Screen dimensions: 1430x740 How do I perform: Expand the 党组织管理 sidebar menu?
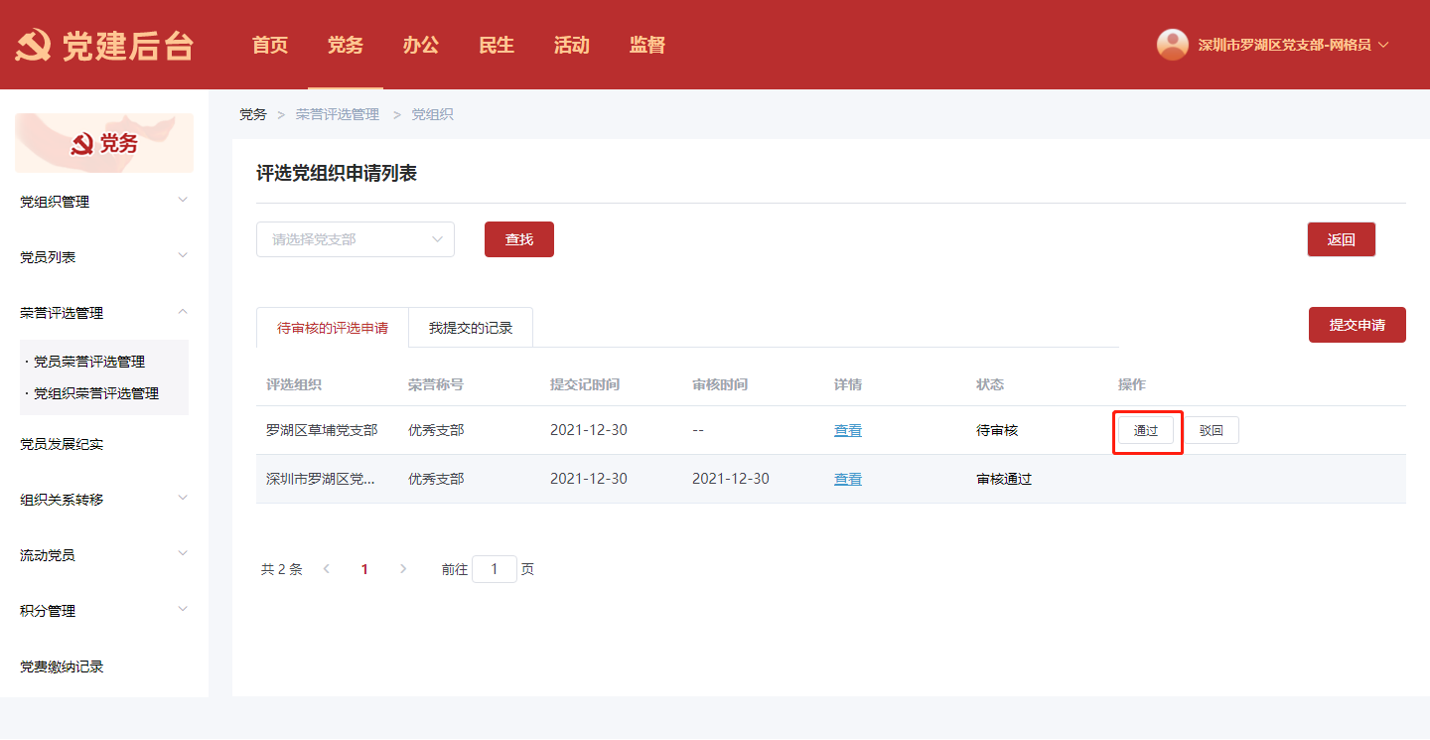pos(183,201)
